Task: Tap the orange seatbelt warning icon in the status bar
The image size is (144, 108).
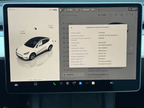Action: pos(81,10)
